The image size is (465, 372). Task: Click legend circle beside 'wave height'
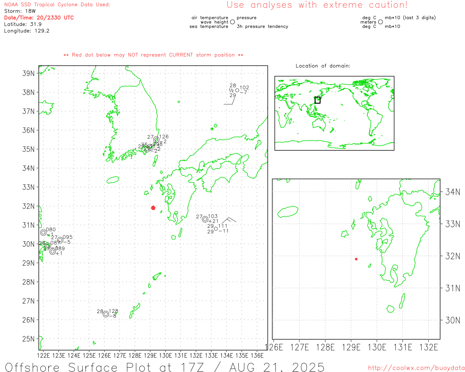point(232,22)
